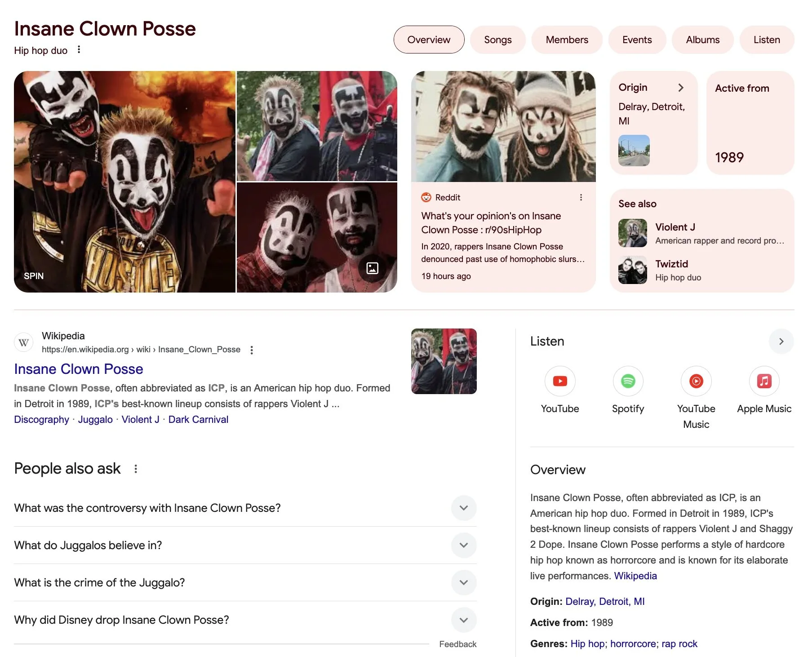The height and width of the screenshot is (657, 808).
Task: Open Wikipedia result options menu
Action: tap(252, 350)
